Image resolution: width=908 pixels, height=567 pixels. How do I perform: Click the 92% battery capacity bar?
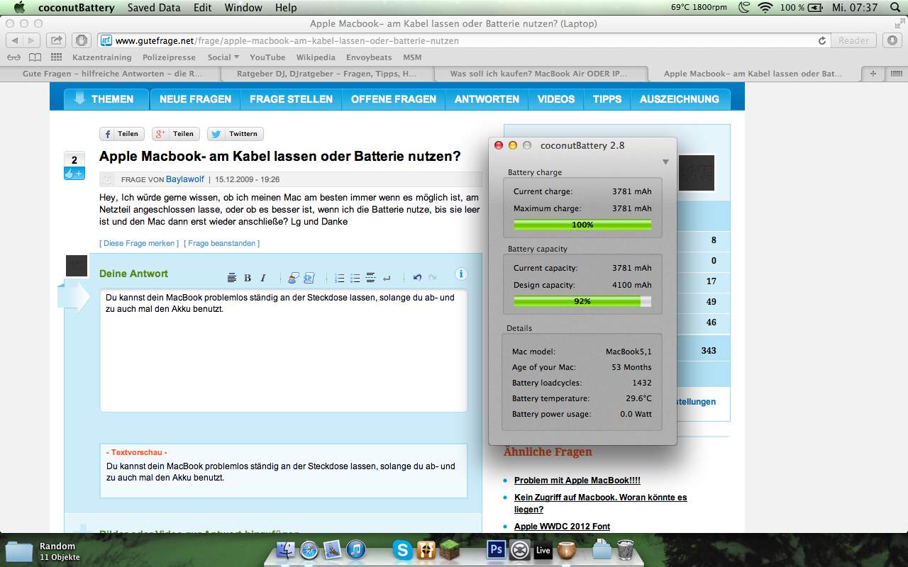[x=582, y=301]
